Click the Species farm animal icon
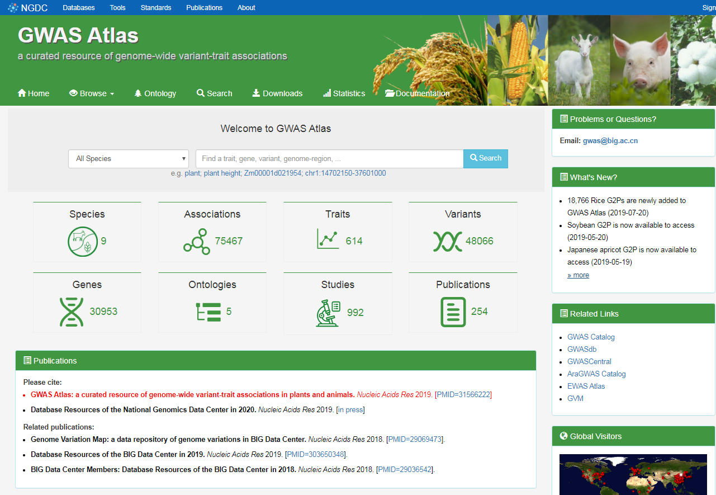The image size is (716, 495). pos(82,241)
